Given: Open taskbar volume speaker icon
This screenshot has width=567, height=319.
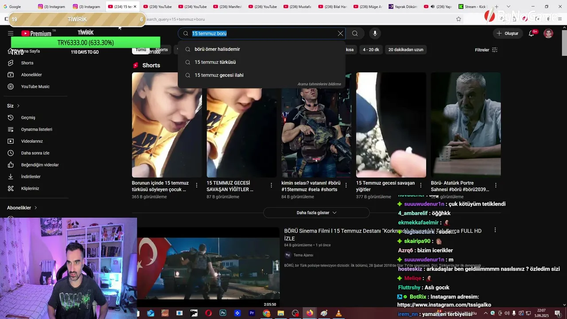Looking at the screenshot, I should click(x=507, y=313).
